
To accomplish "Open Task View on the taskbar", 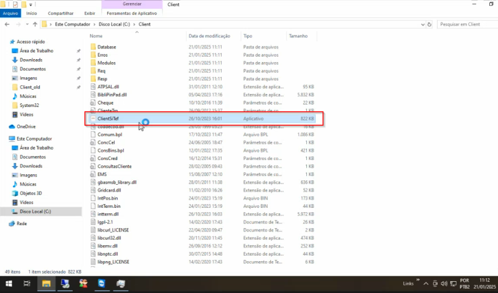I will pyautogui.click(x=27, y=284).
